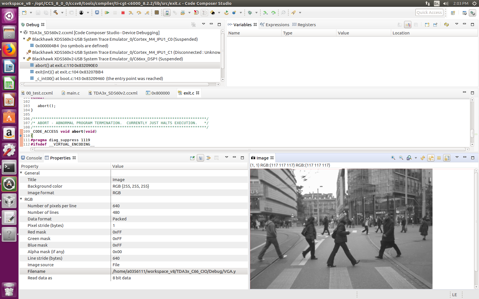Image resolution: width=479 pixels, height=299 pixels.
Task: Click the Filename property value field
Action: click(174, 271)
